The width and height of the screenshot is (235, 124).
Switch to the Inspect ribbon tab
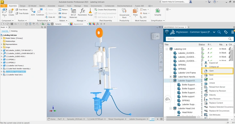point(61,6)
